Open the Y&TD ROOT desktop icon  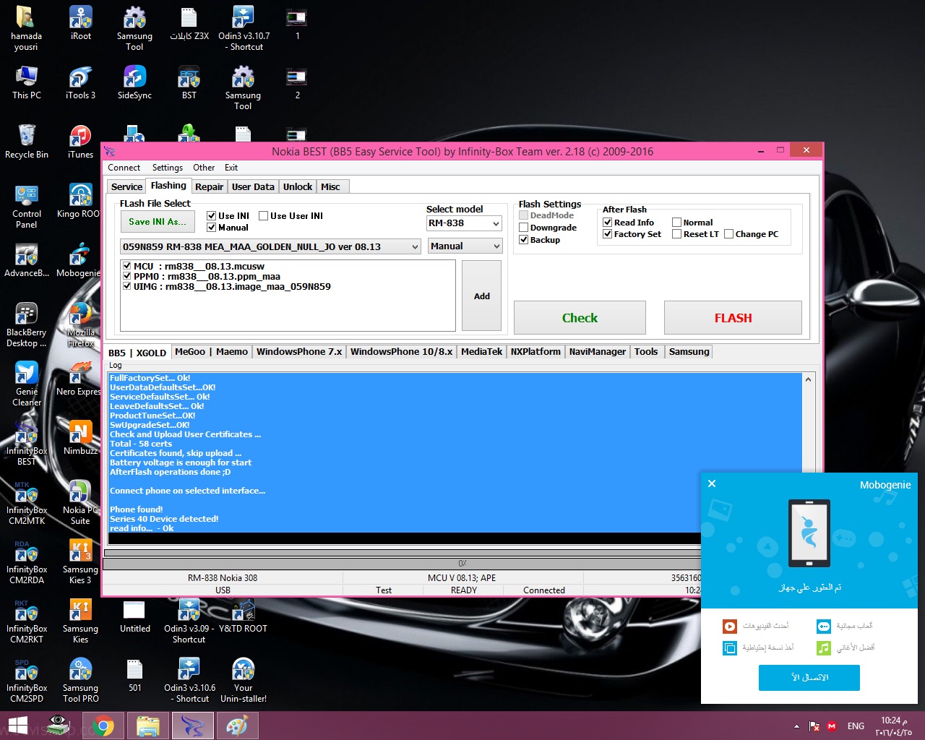(x=244, y=616)
